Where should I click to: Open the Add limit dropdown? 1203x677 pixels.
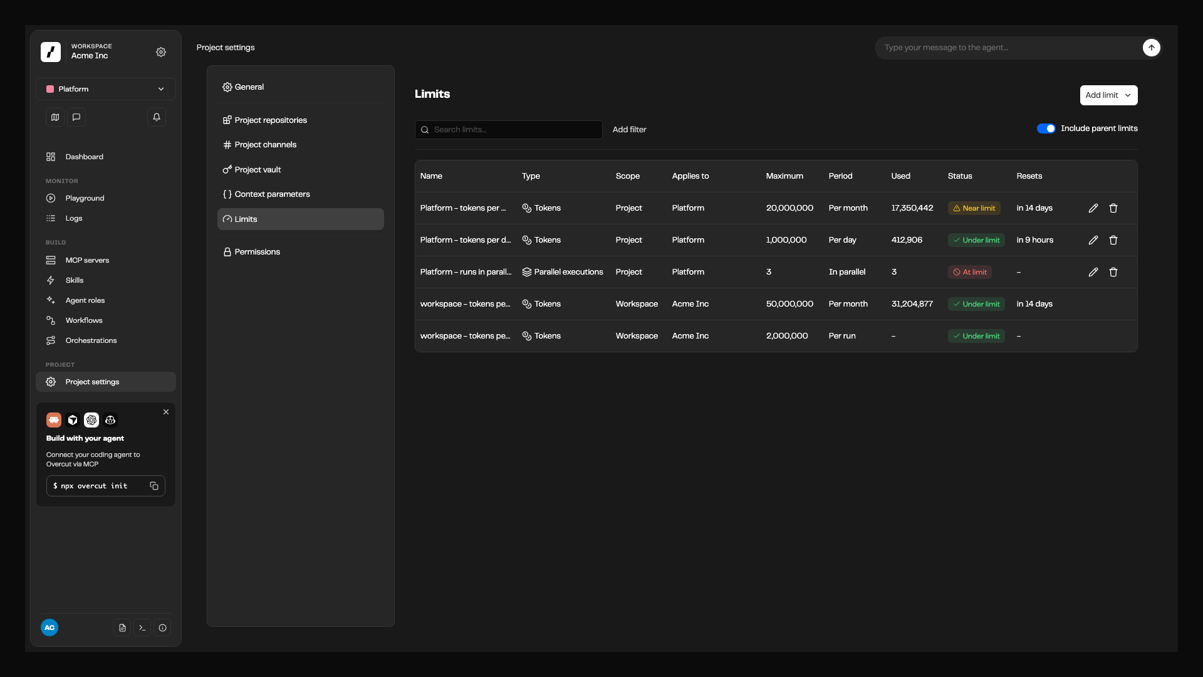(x=1108, y=95)
